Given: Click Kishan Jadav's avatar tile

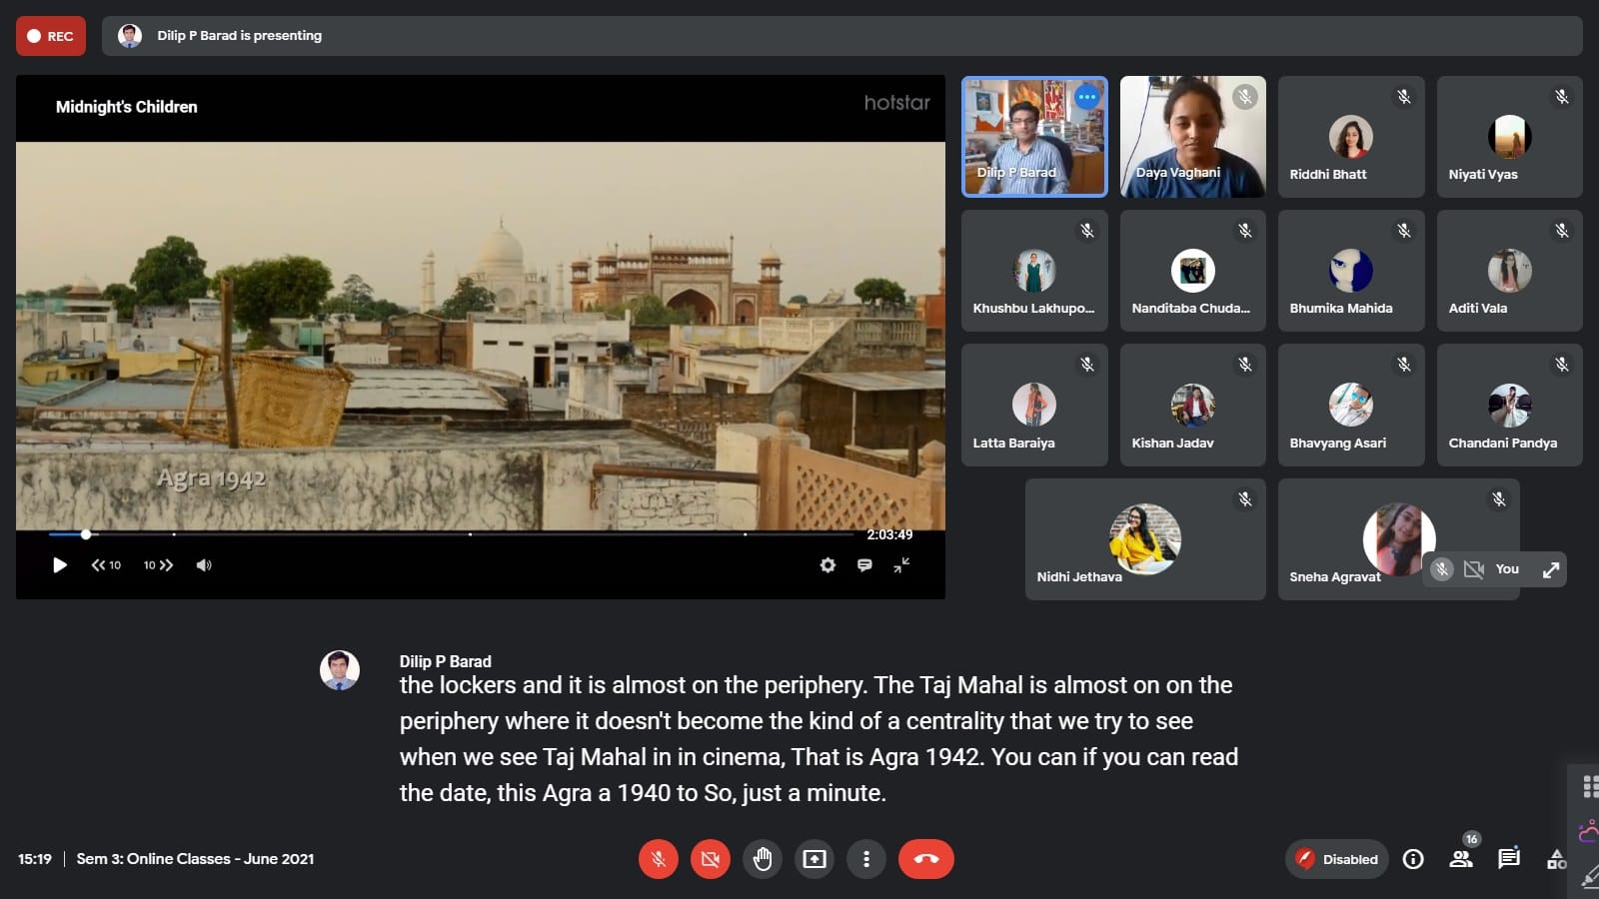Looking at the screenshot, I should [x=1193, y=406].
